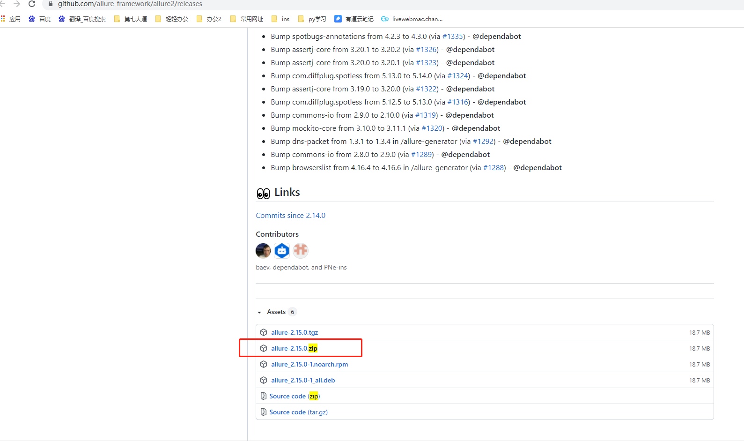Open pull request #1319
744x442 pixels.
click(x=426, y=115)
